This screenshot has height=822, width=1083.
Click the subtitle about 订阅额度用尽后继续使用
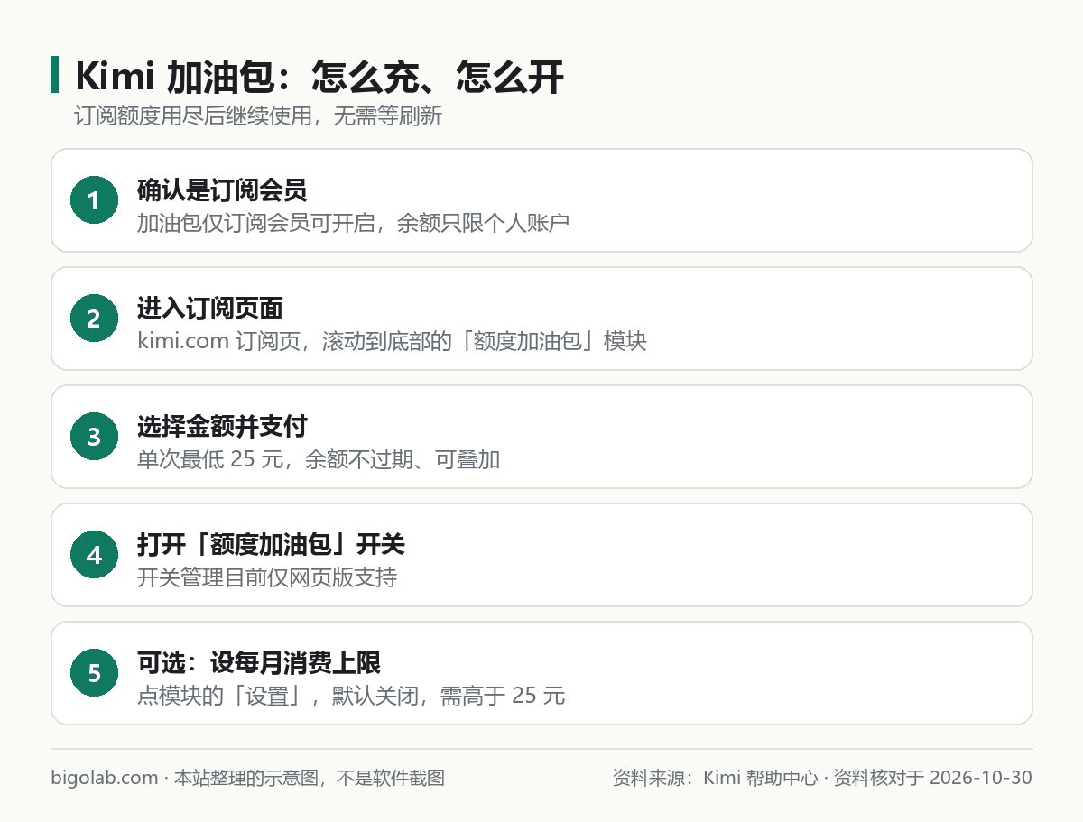(259, 116)
